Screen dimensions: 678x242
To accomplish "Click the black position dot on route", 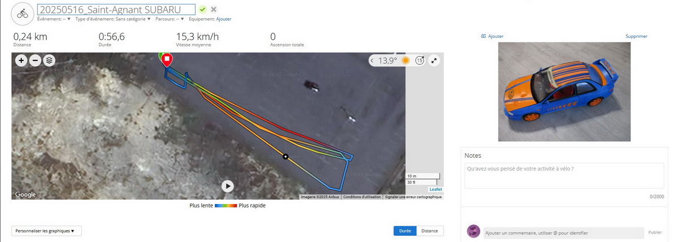I will [285, 157].
